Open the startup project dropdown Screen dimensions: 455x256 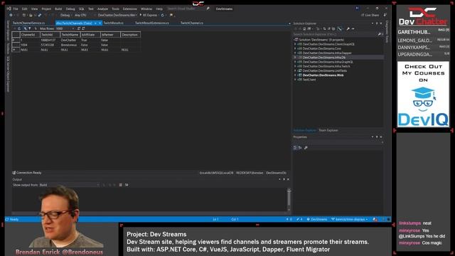117,15
